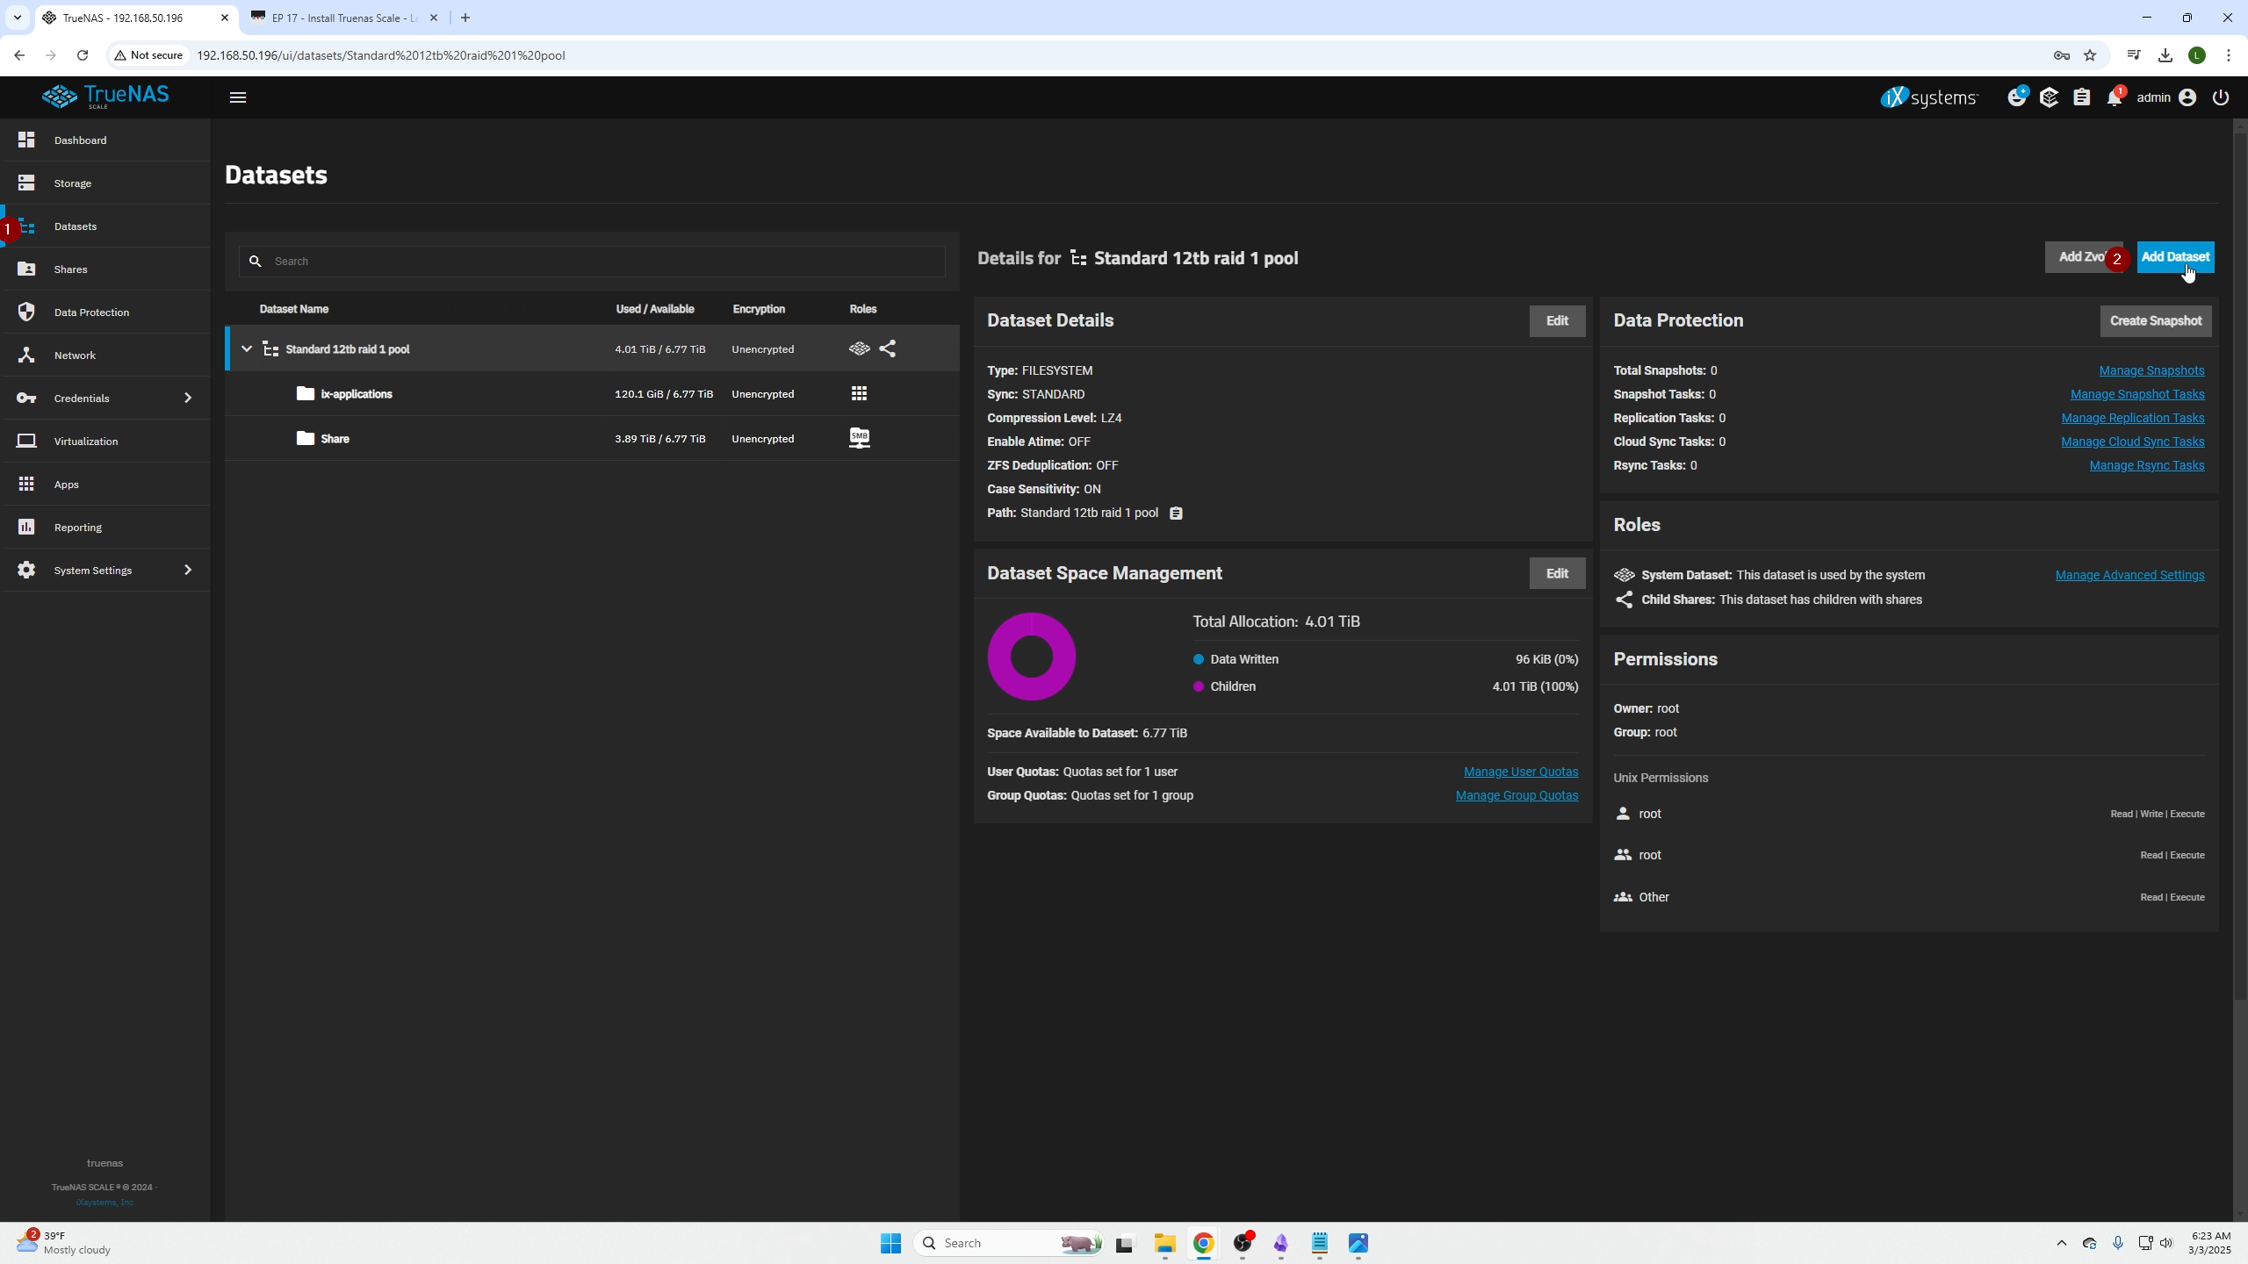Click the SMB share role icon
This screenshot has height=1264, width=2248.
tap(859, 438)
